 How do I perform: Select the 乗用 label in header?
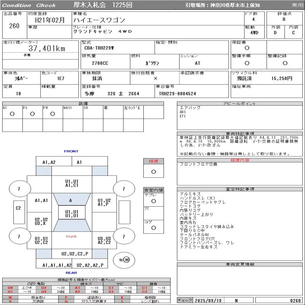tap(297, 5)
